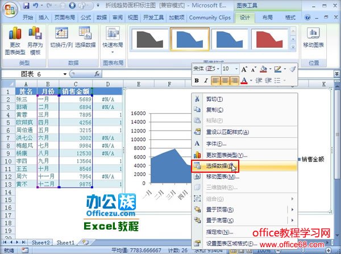Viewport: 341px width, 254px height.
Task: Open the 公式 ribbon tab
Action: coord(86,18)
